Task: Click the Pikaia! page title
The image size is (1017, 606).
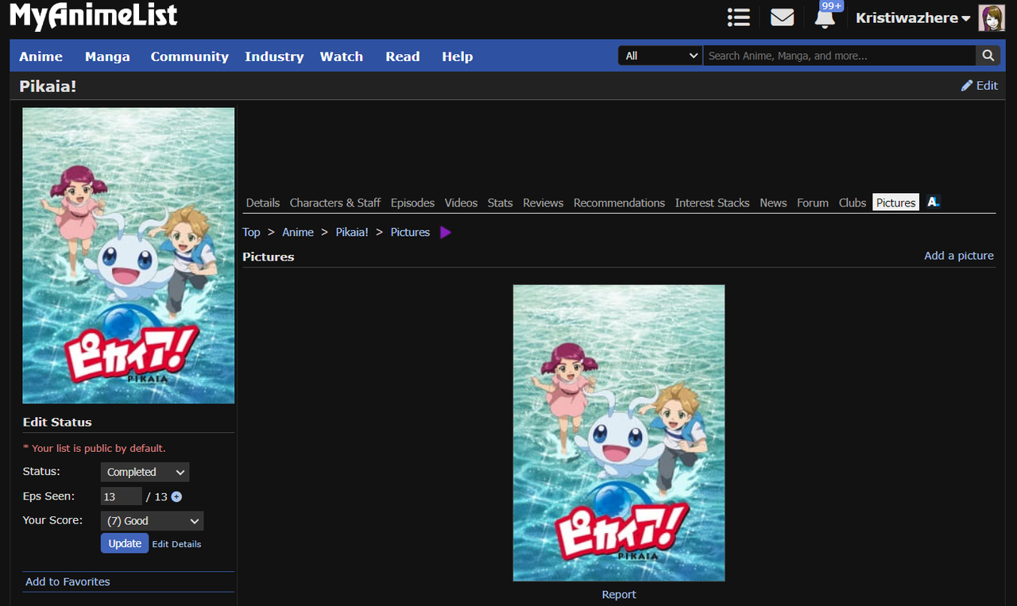Action: tap(48, 85)
